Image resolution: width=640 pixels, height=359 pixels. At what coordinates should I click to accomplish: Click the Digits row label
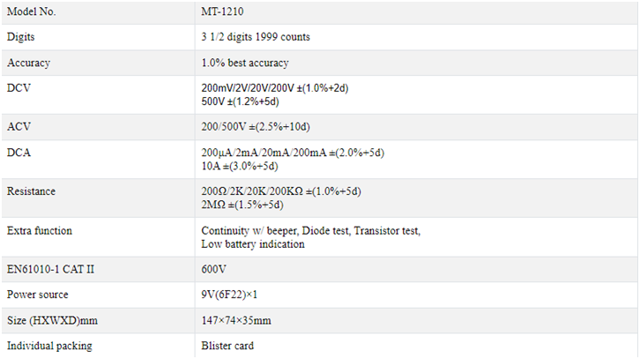21,37
